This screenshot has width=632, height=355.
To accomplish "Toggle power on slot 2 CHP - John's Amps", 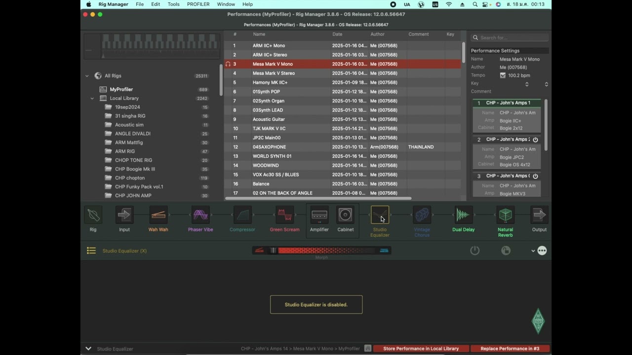I will click(535, 140).
